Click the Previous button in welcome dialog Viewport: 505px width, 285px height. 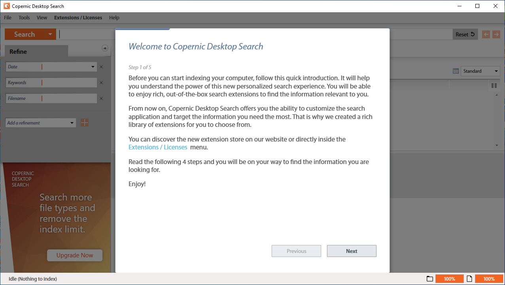(296, 251)
